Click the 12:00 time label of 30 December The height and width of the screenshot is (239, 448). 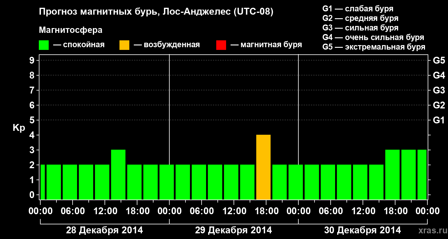pyautogui.click(x=363, y=211)
